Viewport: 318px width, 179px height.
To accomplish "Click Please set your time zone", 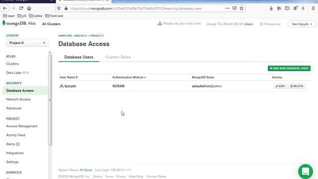I will click(182, 23).
